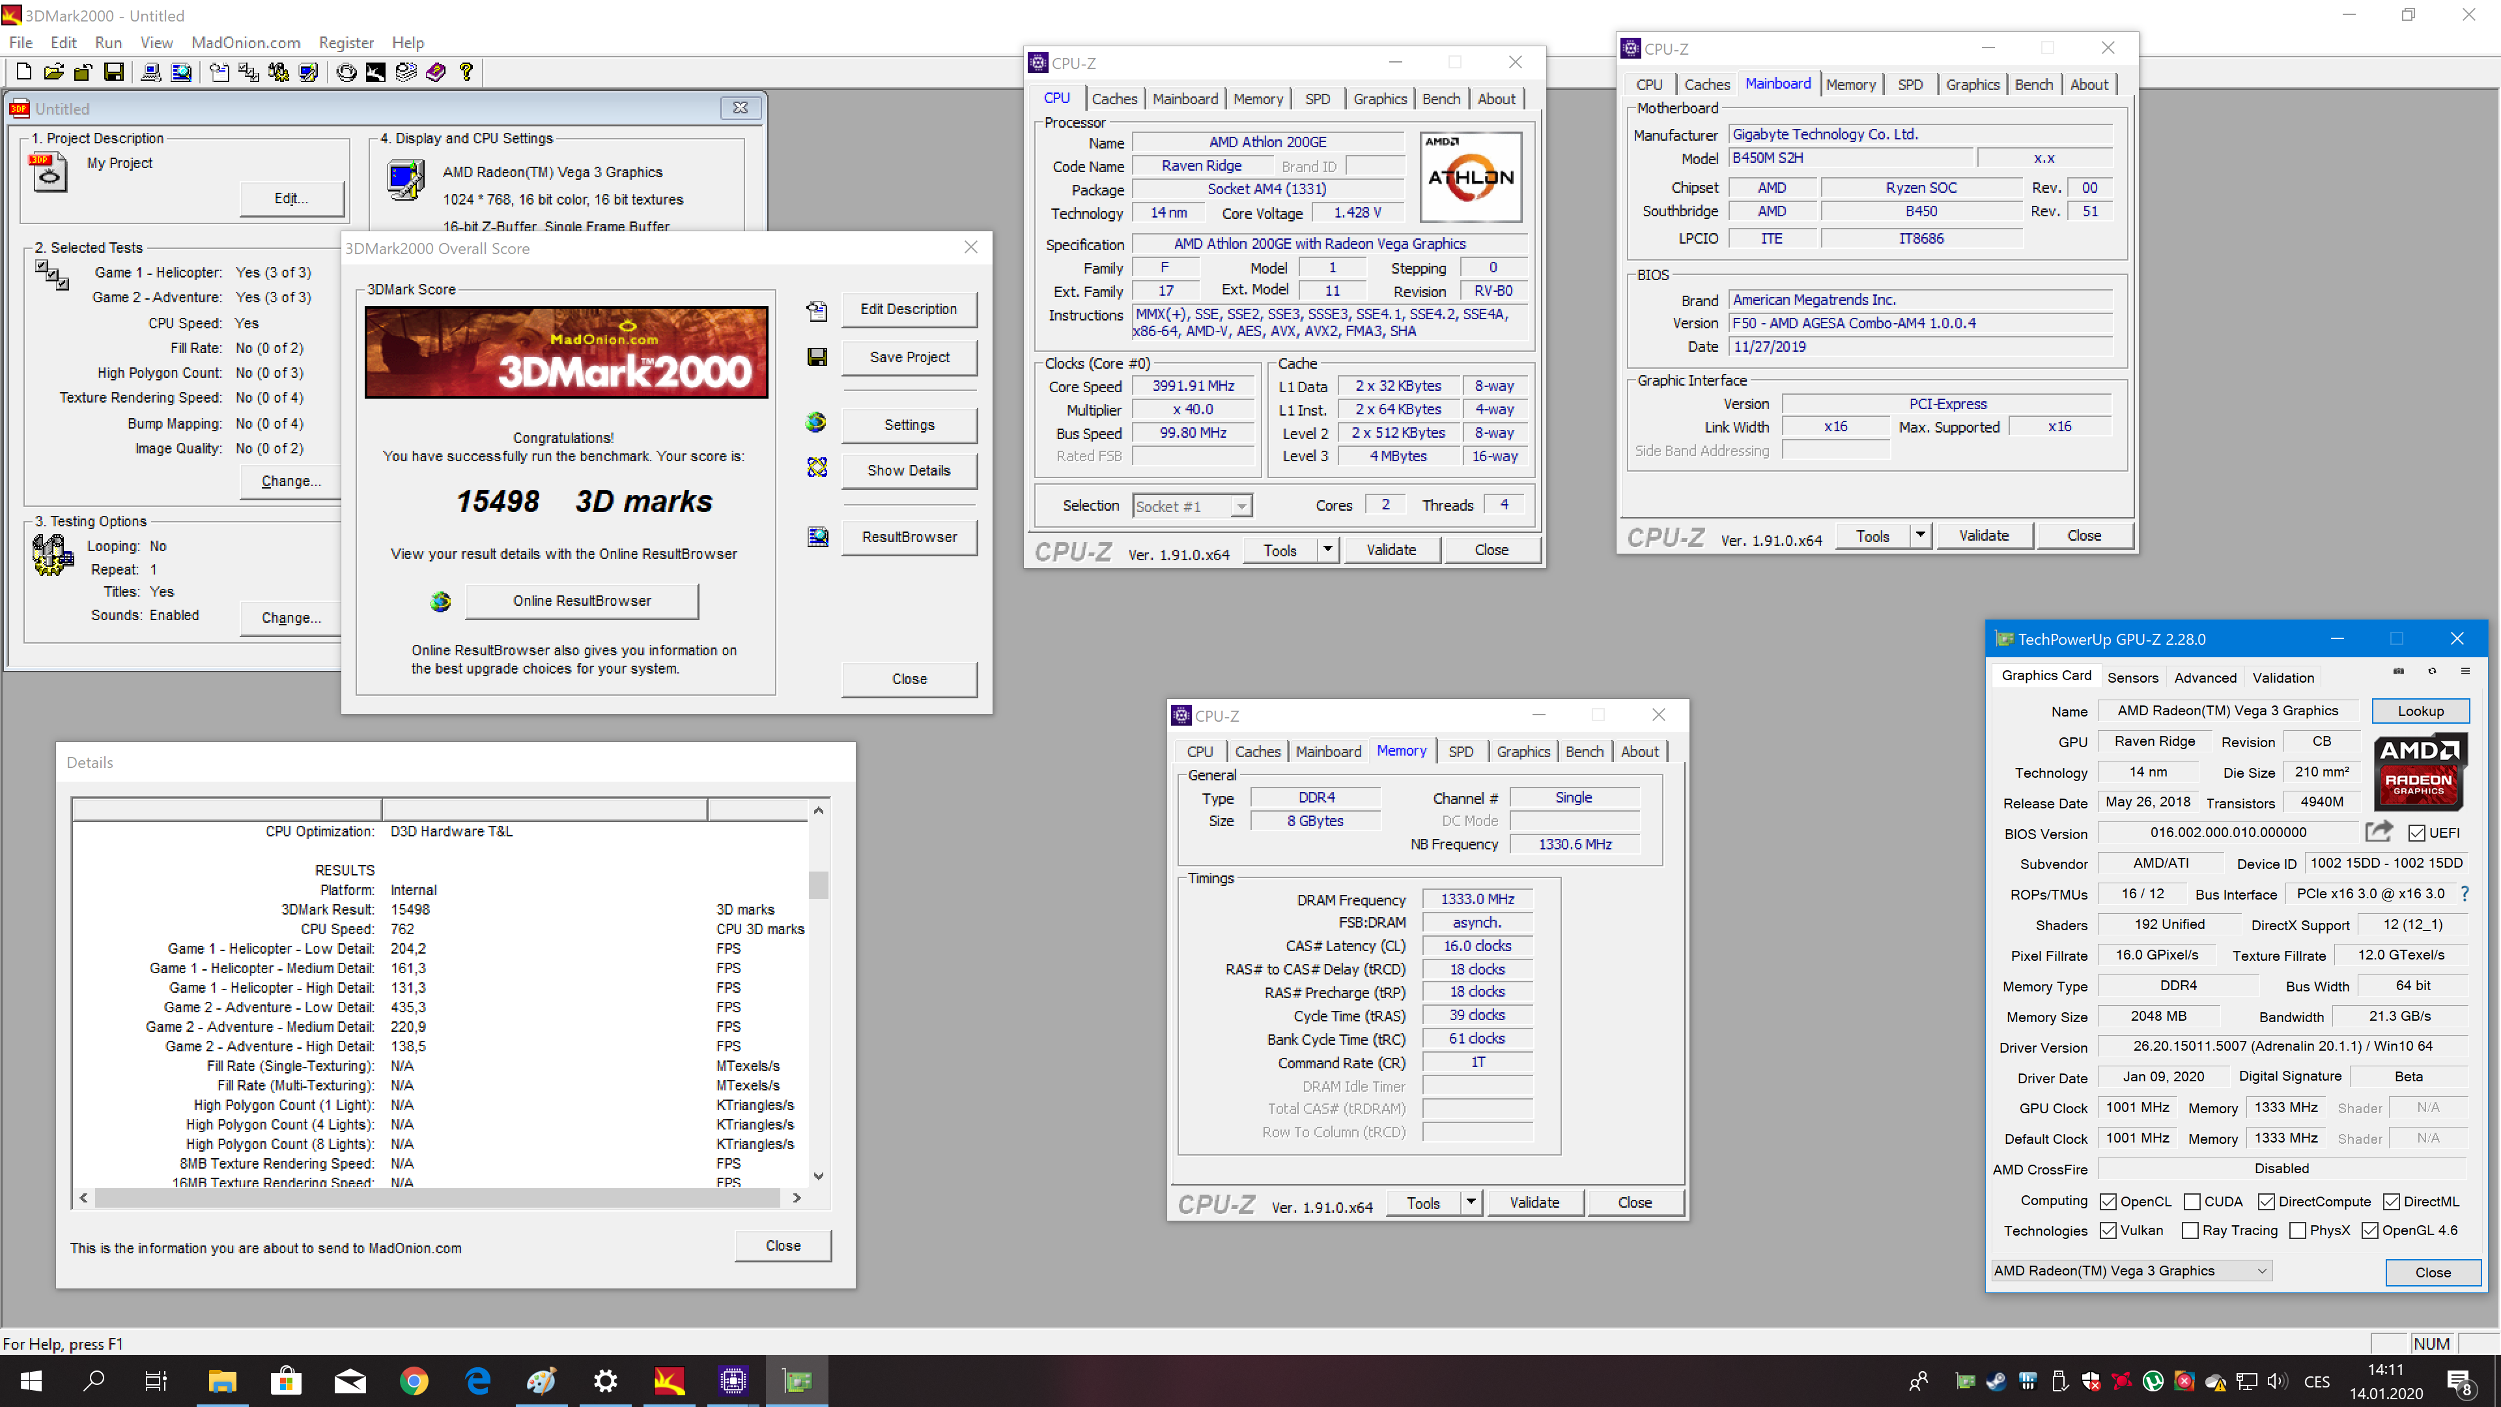Click the New project toolbar icon
2501x1407 pixels.
(x=24, y=72)
